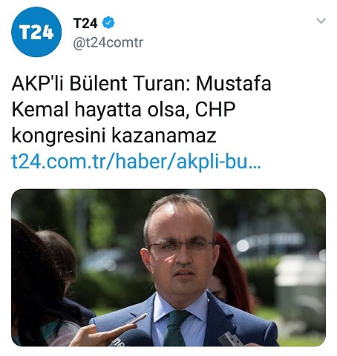The height and width of the screenshot is (356, 337).
Task: Follow the t24.com.tr/haber/akpli-bu… link
Action: pos(136,162)
